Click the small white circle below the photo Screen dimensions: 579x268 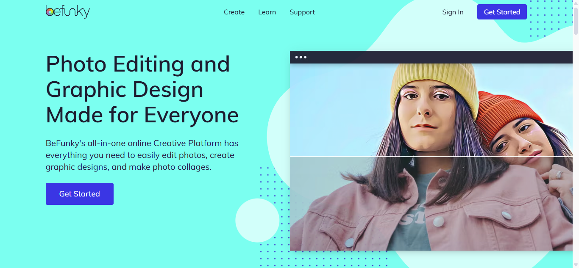point(257,220)
